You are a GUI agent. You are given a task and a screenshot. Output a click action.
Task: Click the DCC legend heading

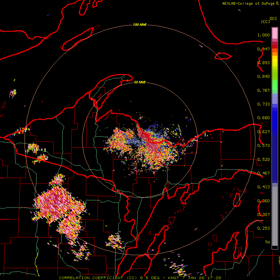pos(273,19)
